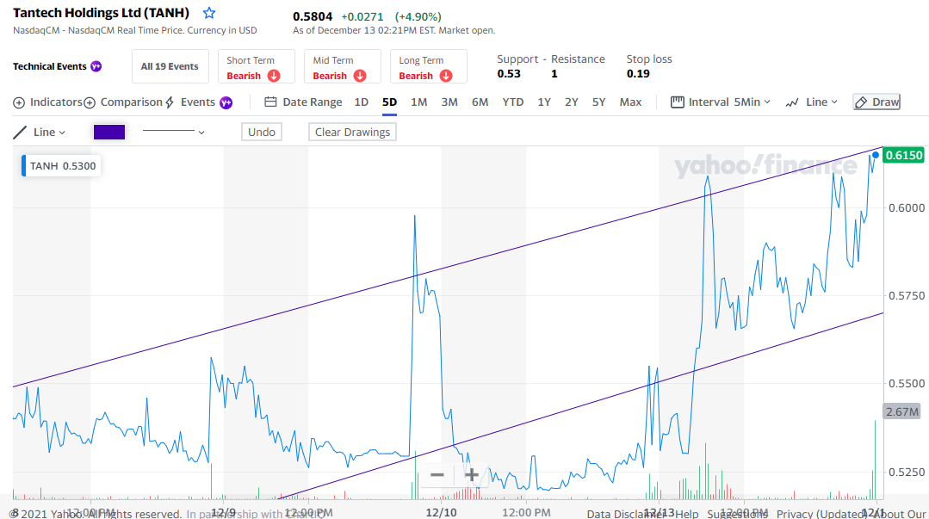Image resolution: width=929 pixels, height=519 pixels.
Task: Open the Line drawing tool dropdown
Action: pos(40,133)
